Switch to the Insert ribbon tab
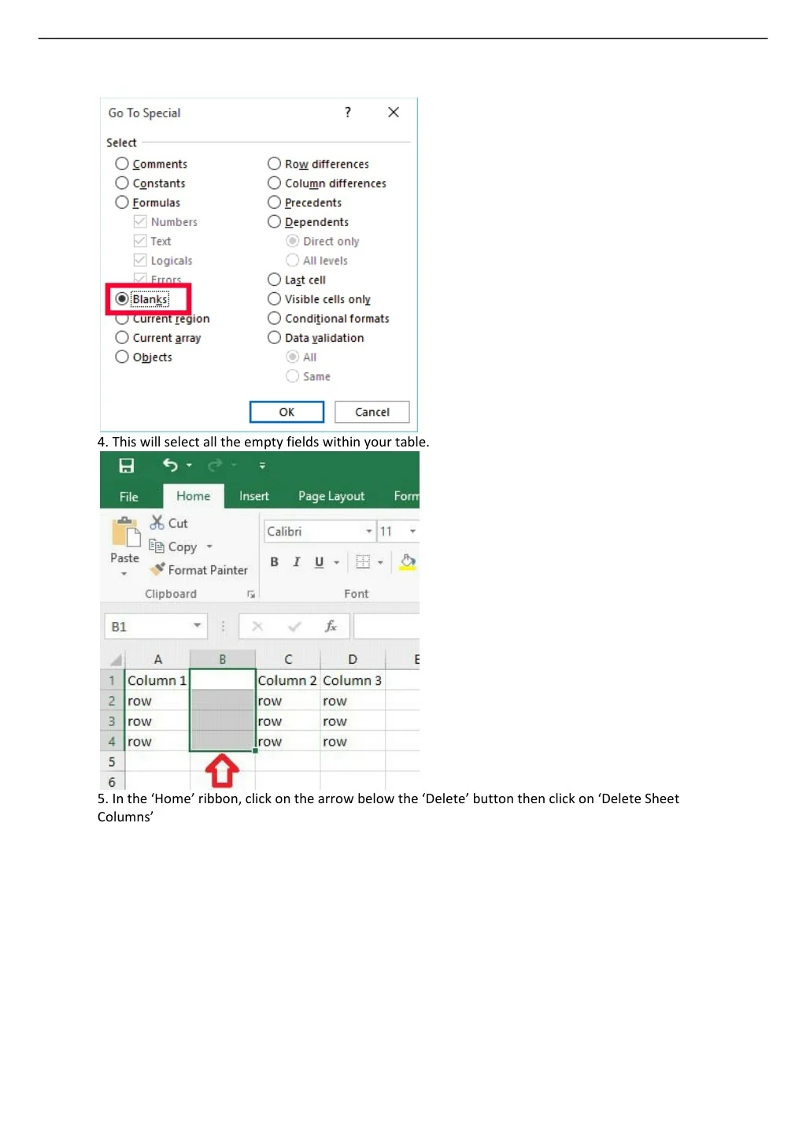806x1141 pixels. [253, 496]
